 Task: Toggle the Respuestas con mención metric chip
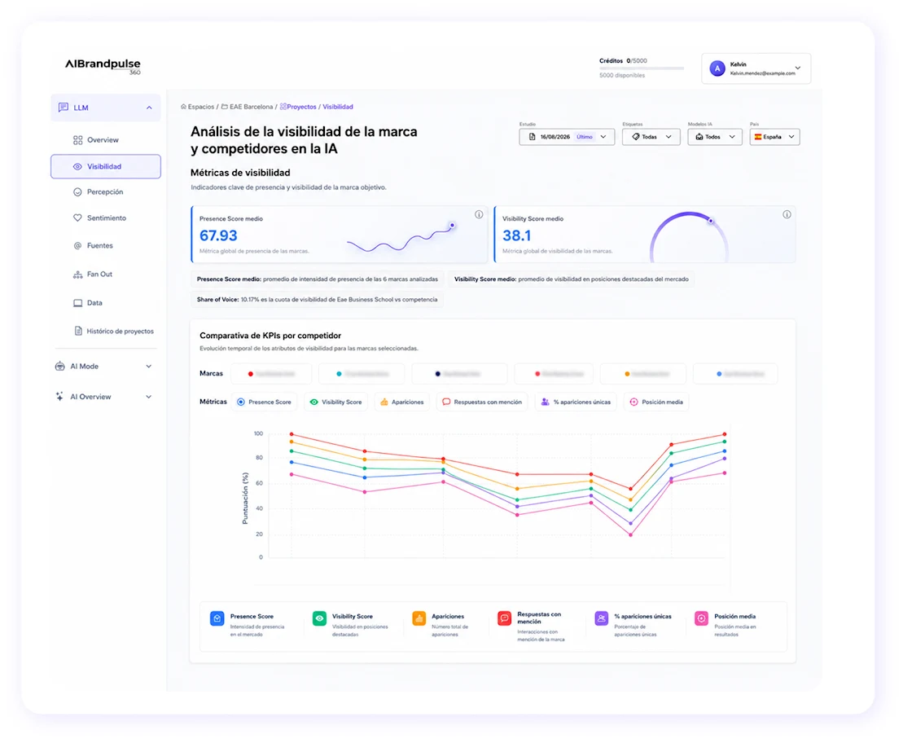[482, 402]
